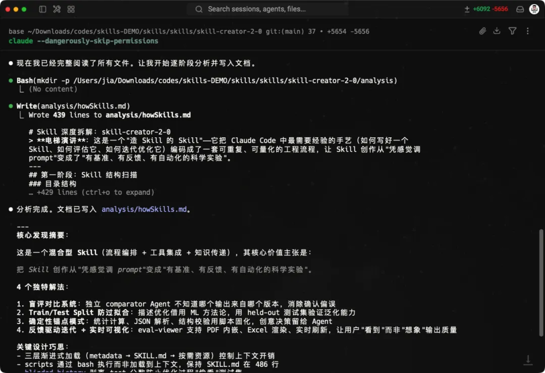This screenshot has height=373, width=545.
Task: Click list item '1. 盲评对比系统'
Action: pyautogui.click(x=176, y=304)
